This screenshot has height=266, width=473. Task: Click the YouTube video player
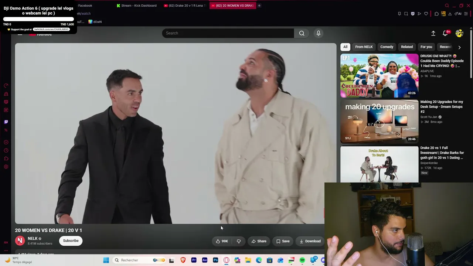(x=176, y=133)
